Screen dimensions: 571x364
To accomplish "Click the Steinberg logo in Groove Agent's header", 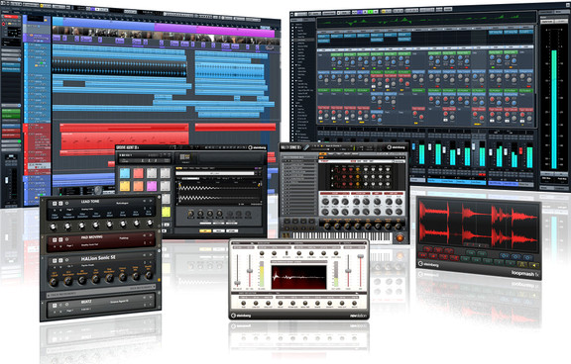I will pyautogui.click(x=257, y=147).
